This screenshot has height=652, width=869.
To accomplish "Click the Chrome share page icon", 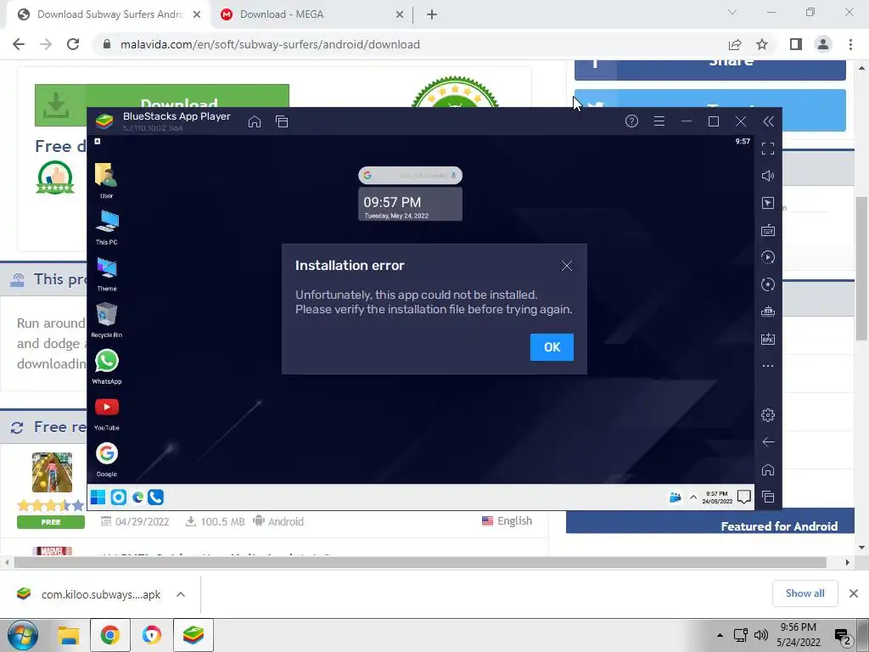I will click(x=735, y=44).
